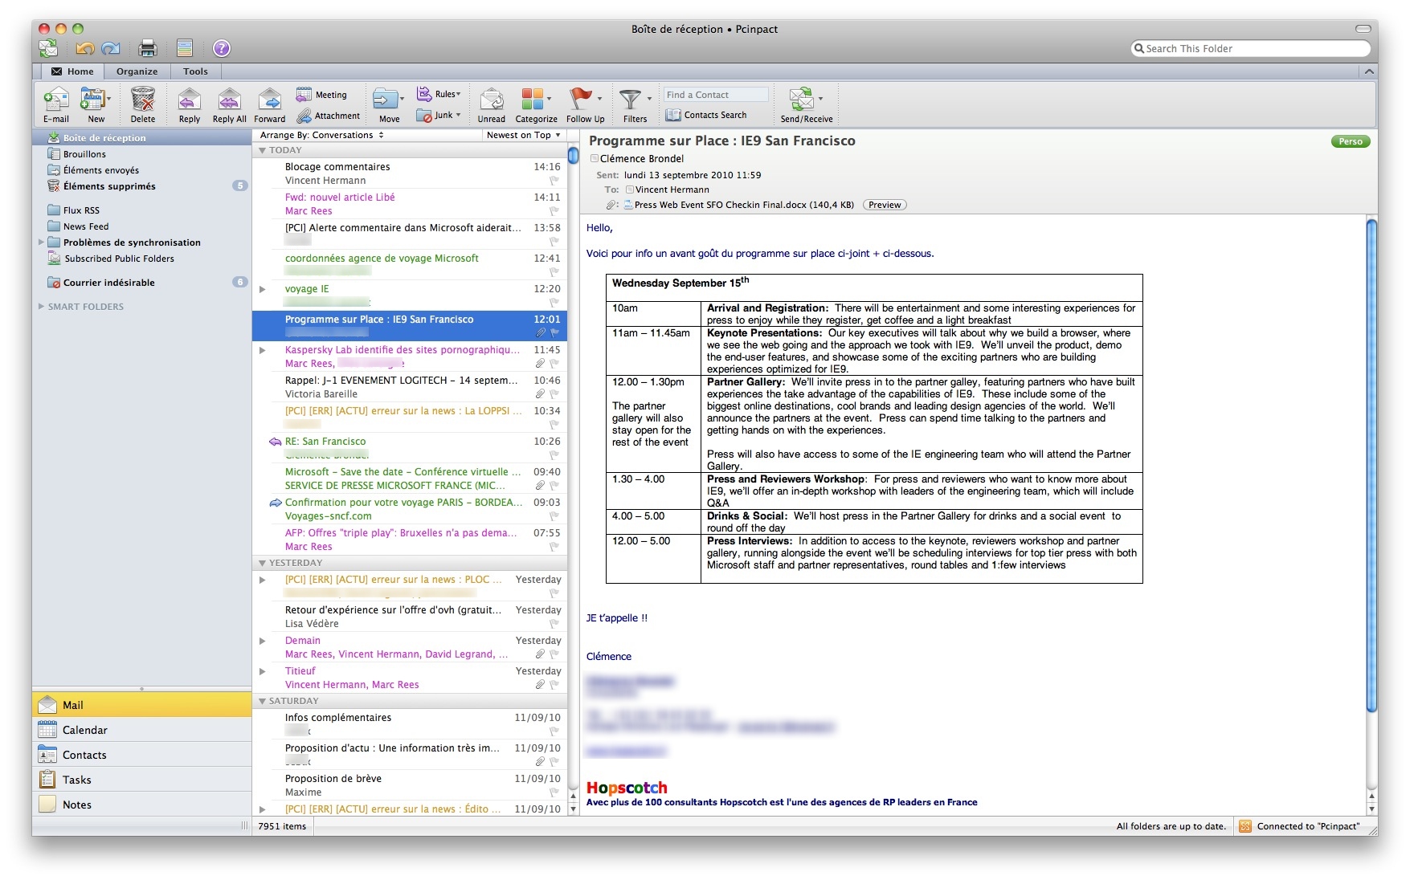Click presence box beside Vincent Hermann recipient

(x=630, y=190)
